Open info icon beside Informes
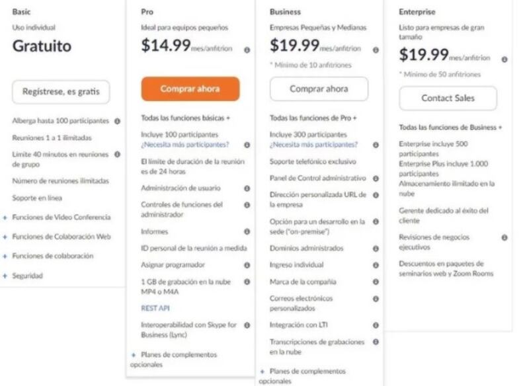Viewport: 529px width, 386px height. (x=247, y=231)
